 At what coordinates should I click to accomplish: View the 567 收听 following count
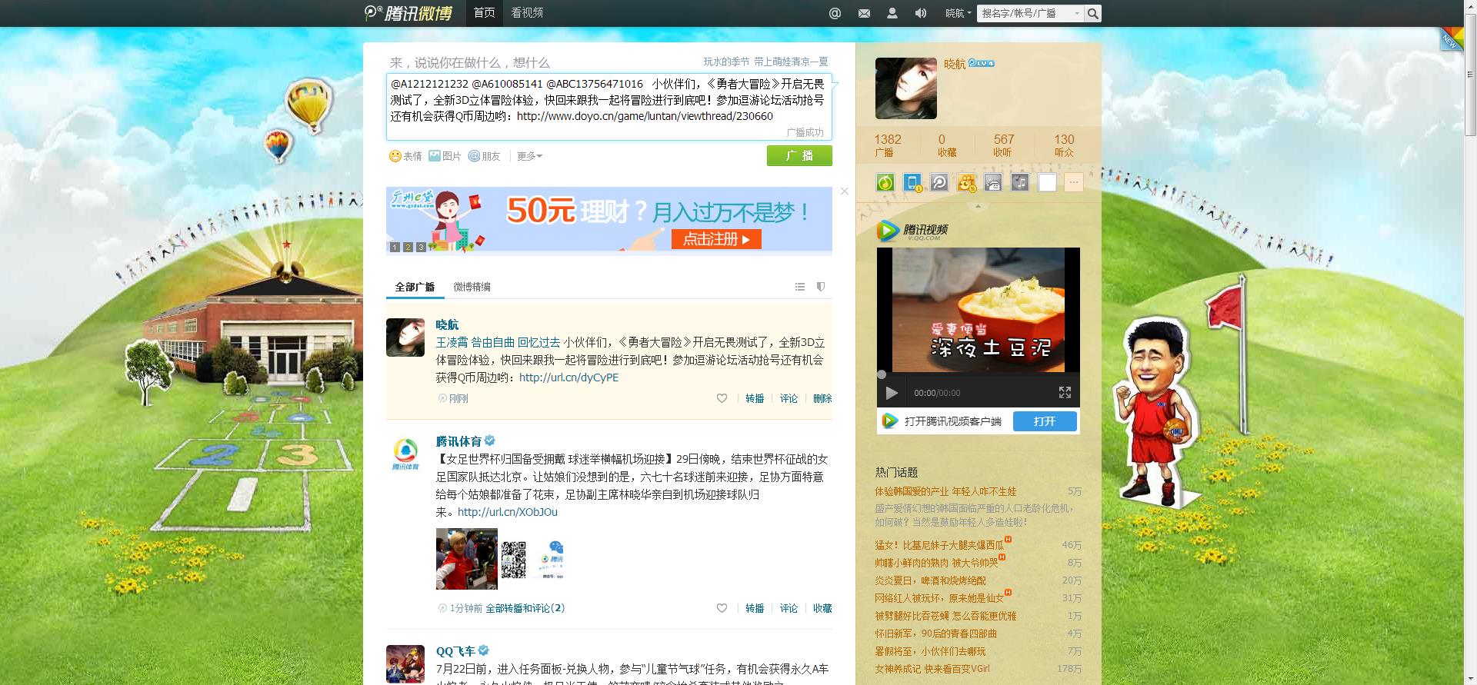[x=1003, y=145]
